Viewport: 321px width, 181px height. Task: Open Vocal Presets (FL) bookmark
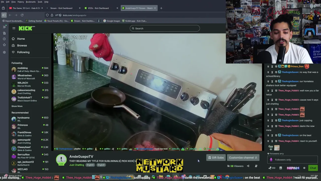pos(56,21)
